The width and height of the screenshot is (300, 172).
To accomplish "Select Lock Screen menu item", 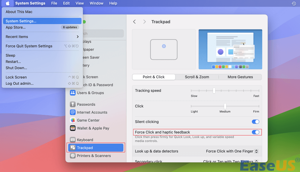I will coord(42,77).
